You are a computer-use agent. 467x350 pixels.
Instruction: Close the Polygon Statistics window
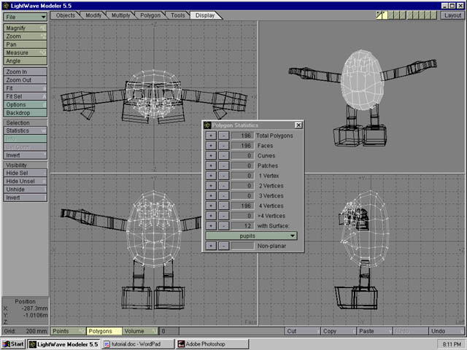pyautogui.click(x=298, y=125)
